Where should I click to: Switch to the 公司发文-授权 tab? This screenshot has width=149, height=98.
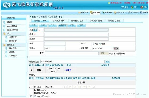114,21
